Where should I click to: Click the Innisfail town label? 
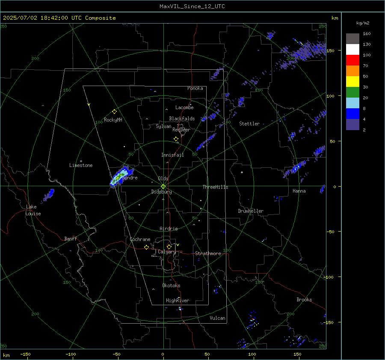(x=172, y=155)
